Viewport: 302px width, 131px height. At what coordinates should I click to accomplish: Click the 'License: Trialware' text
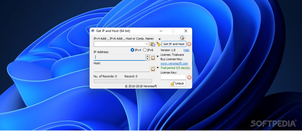point(172,55)
